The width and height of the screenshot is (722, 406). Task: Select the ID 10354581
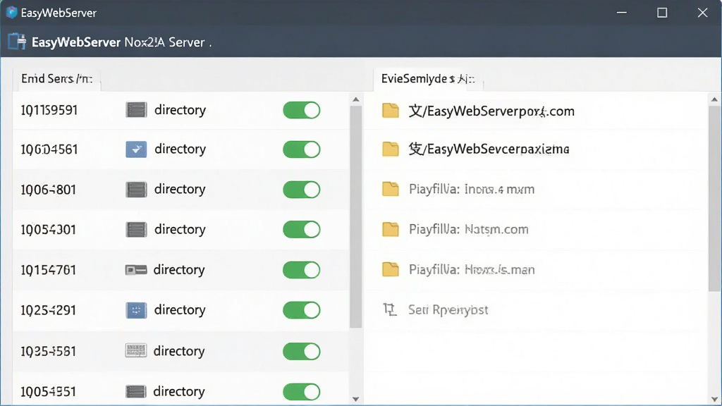(x=49, y=352)
